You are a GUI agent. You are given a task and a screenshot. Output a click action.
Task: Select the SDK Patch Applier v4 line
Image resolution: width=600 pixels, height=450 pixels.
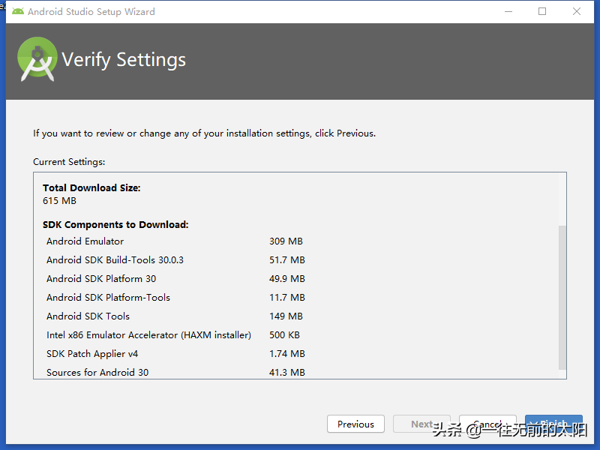pos(92,354)
